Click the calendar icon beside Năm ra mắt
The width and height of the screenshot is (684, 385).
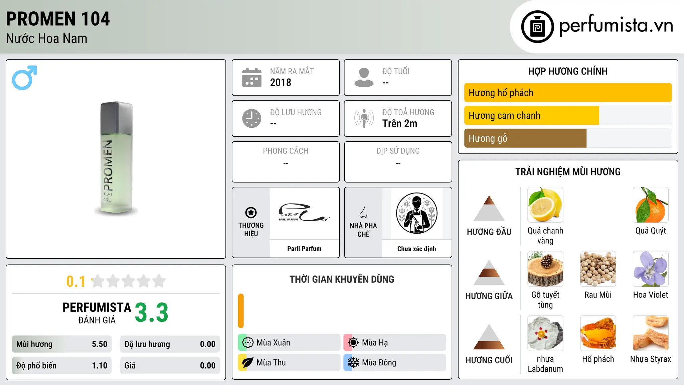pos(252,78)
